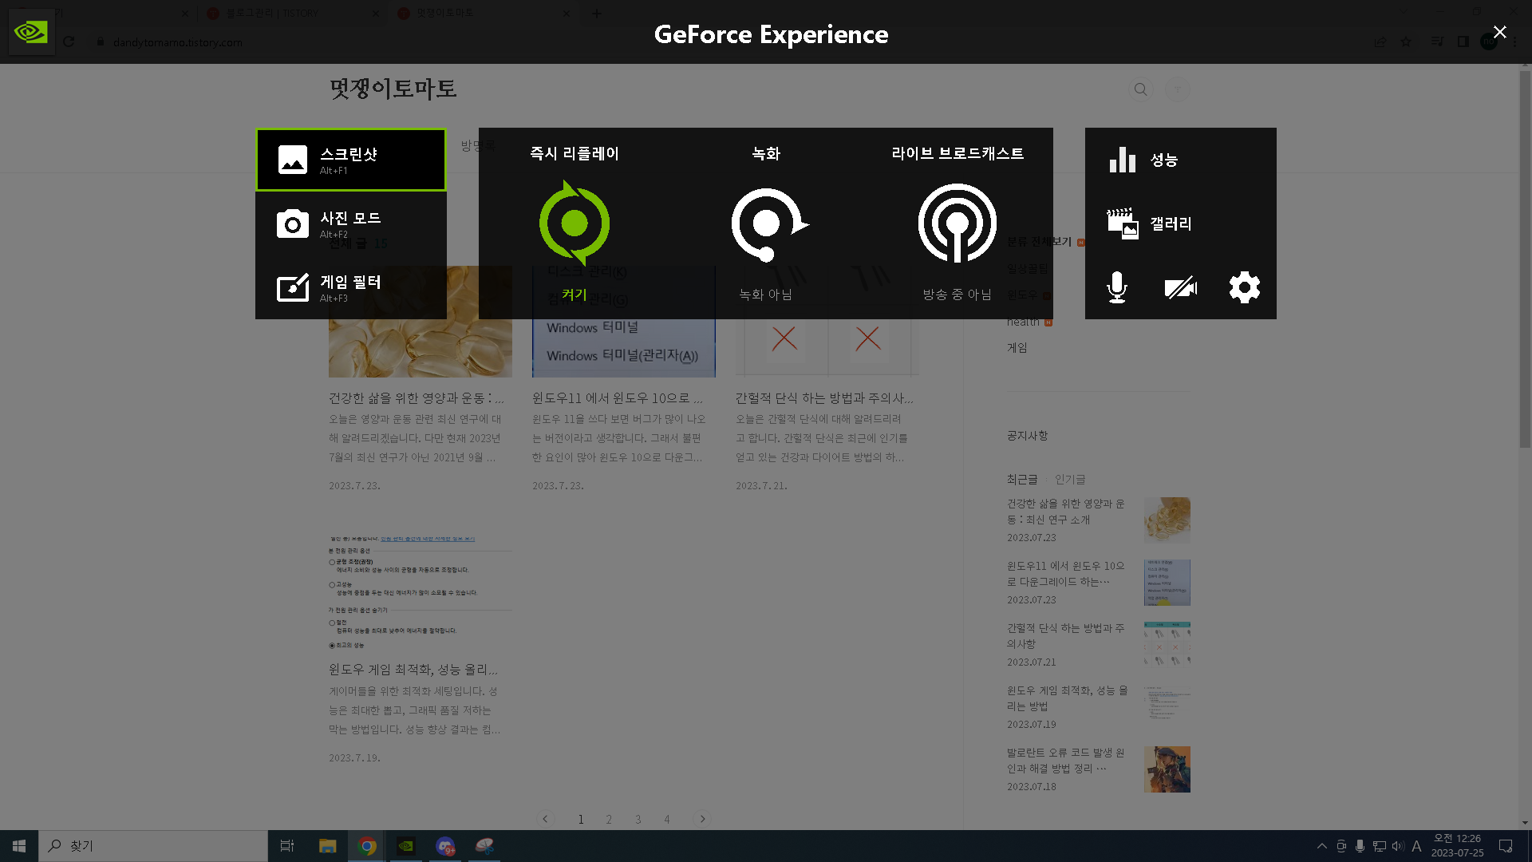Bookmark this page with star icon
Screen dimensions: 1532x862
coord(1406,42)
